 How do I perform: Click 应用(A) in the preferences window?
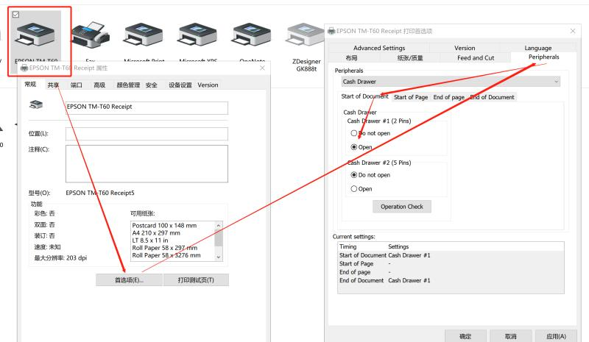tap(556, 336)
